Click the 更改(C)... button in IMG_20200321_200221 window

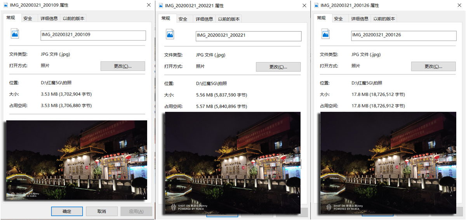[278, 67]
